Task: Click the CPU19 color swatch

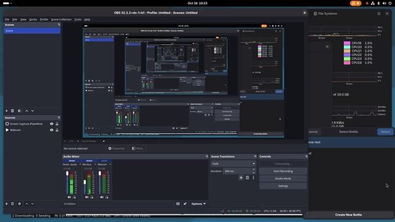Action: point(347,43)
